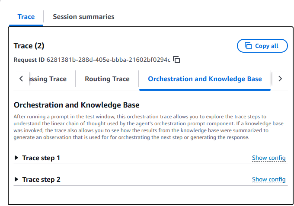This screenshot has height=206, width=294.
Task: Open the Session summaries tab
Action: point(83,17)
